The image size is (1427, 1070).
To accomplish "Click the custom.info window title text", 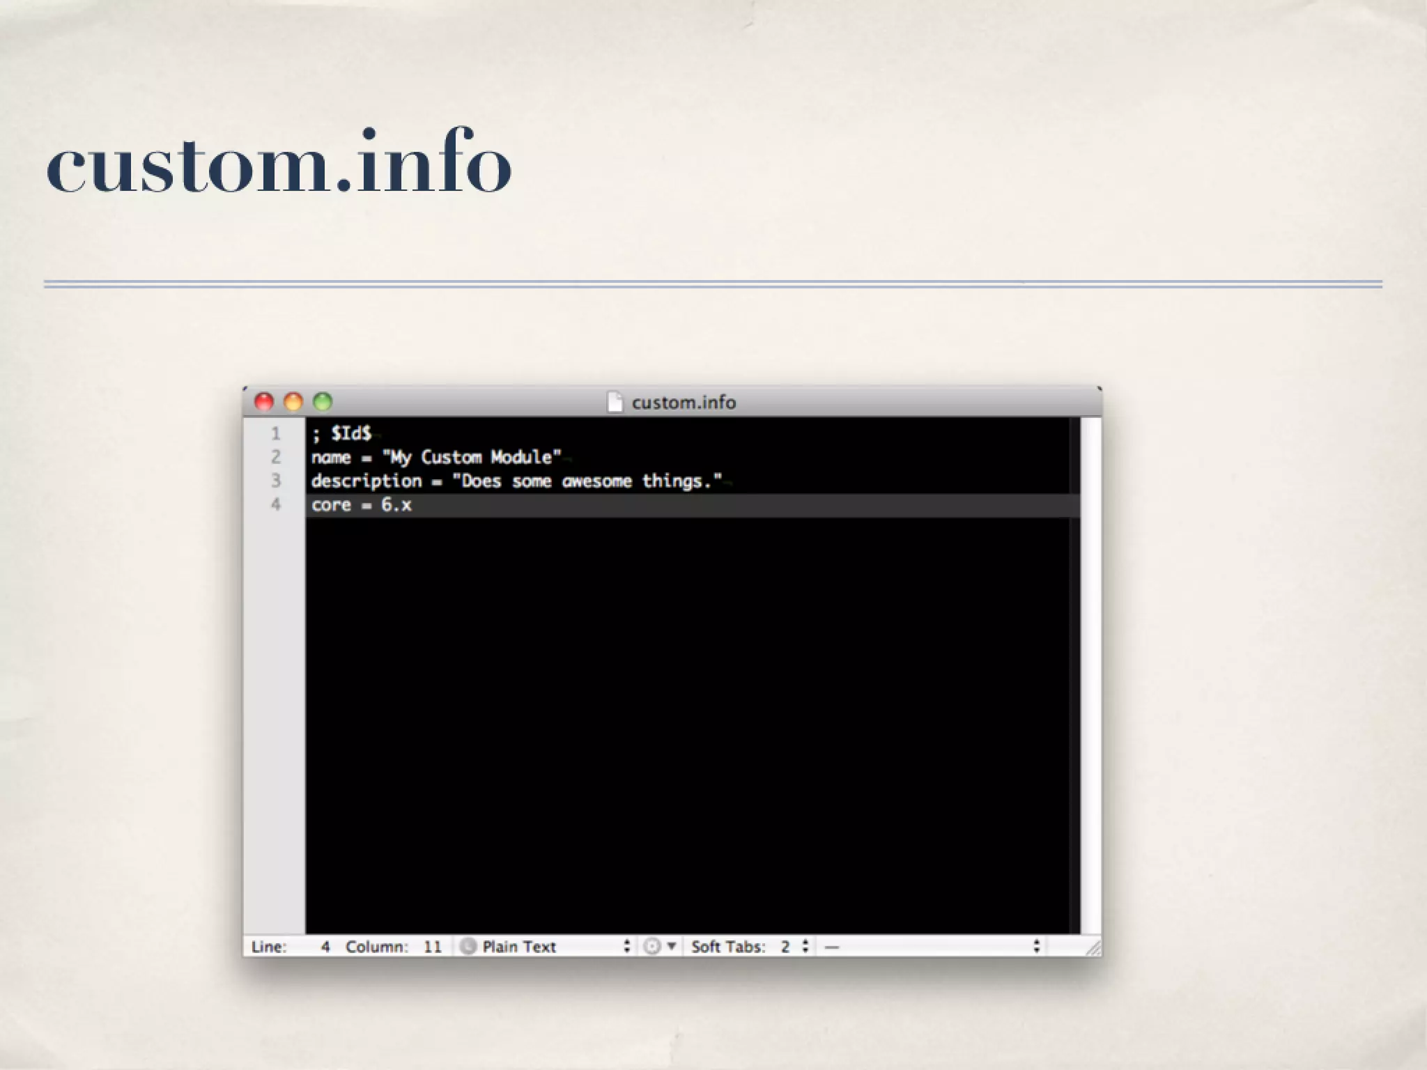I will click(x=684, y=403).
